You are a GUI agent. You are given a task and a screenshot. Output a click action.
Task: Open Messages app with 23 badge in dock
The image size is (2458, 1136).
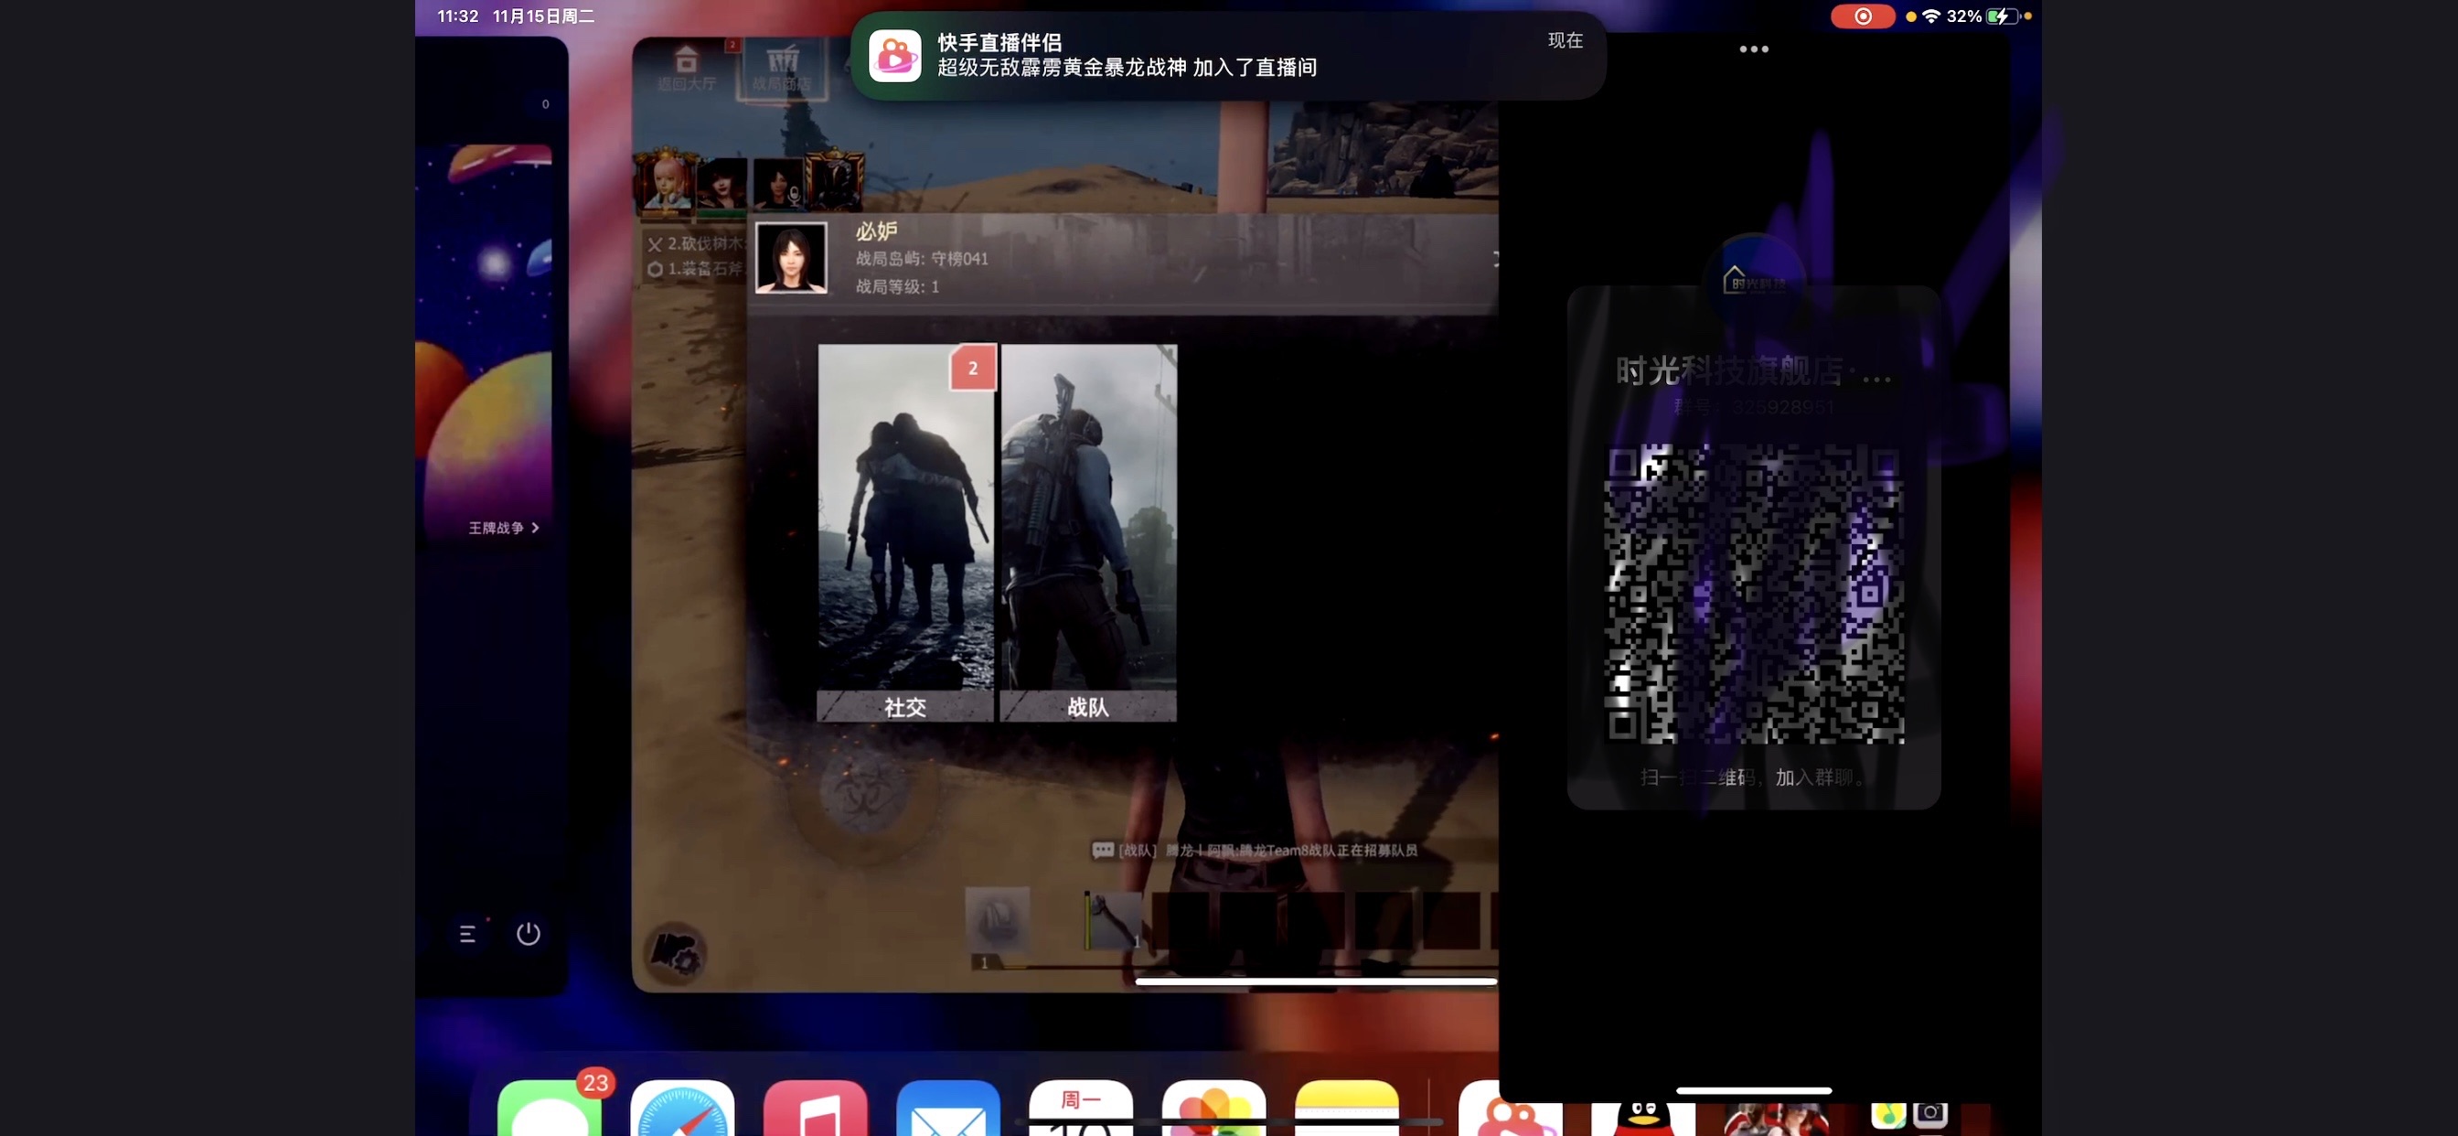(550, 1108)
